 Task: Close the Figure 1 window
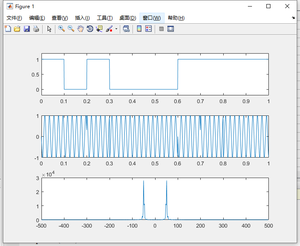tap(287, 6)
